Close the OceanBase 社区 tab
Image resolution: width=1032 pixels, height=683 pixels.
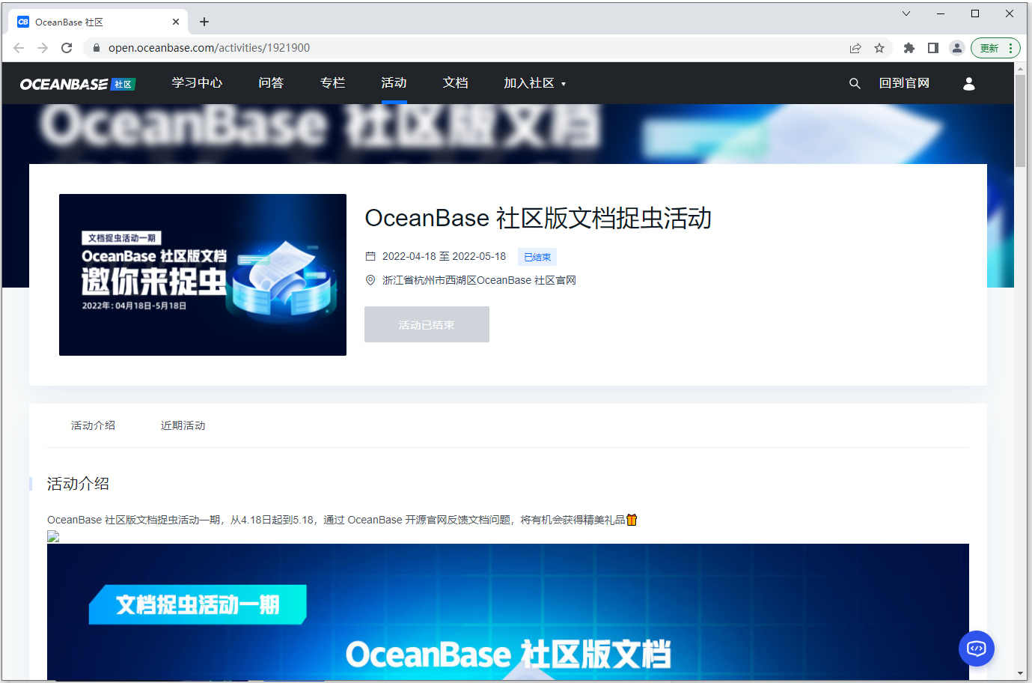coord(176,22)
